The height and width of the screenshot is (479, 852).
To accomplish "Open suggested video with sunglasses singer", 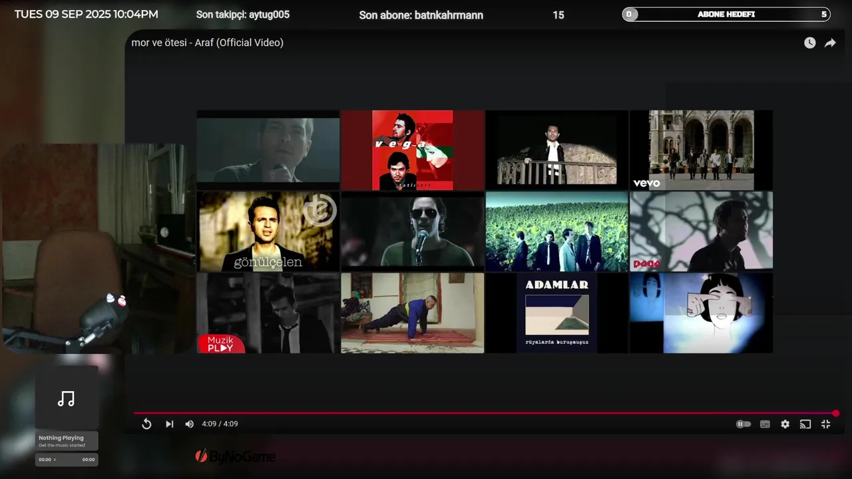I will click(x=413, y=232).
